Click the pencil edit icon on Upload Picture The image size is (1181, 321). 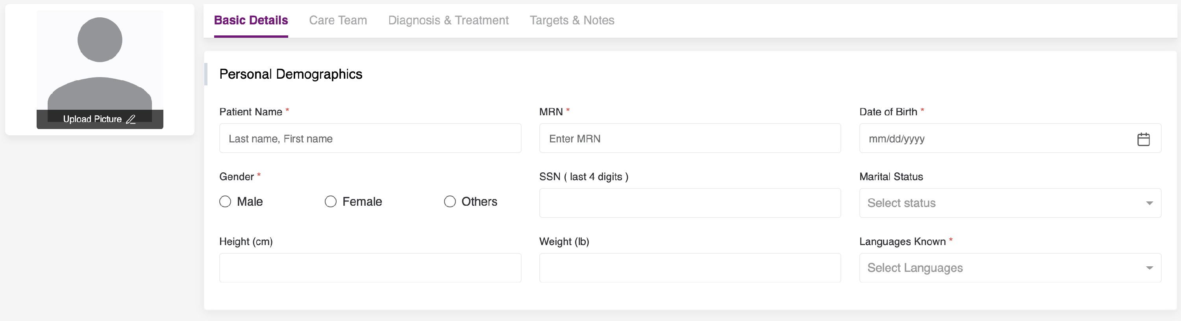(x=131, y=120)
